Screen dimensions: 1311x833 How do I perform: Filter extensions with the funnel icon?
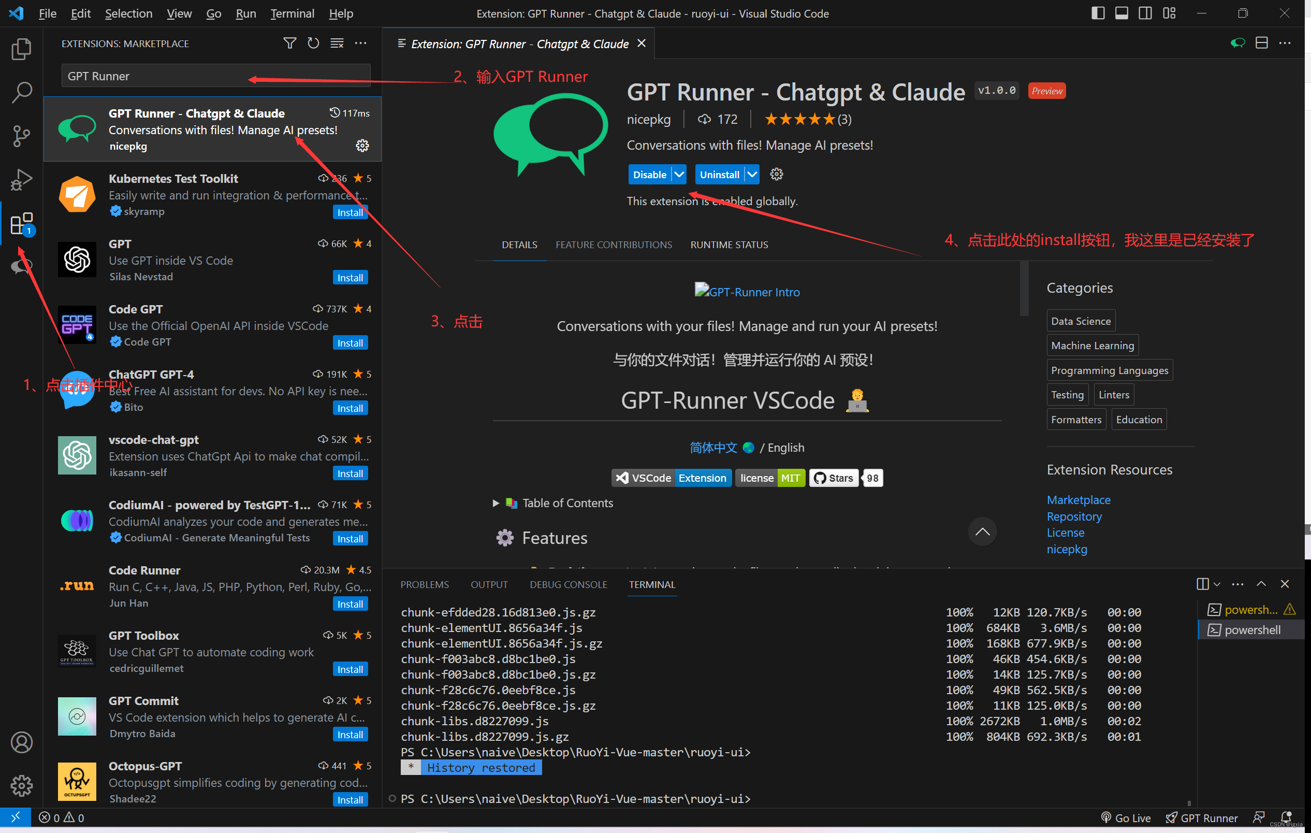tap(289, 43)
